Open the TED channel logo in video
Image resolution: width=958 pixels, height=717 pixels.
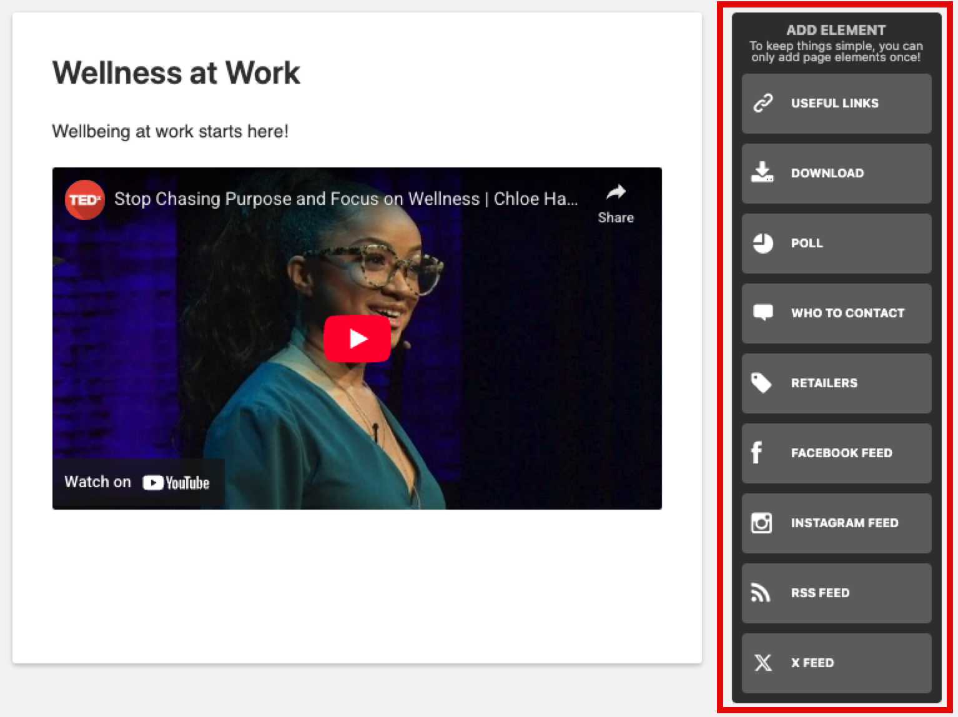(x=84, y=200)
